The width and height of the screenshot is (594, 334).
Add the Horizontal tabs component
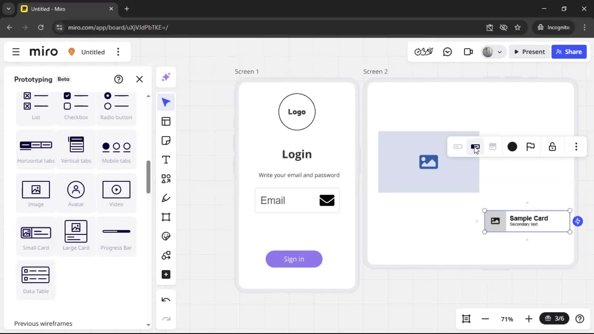point(36,150)
